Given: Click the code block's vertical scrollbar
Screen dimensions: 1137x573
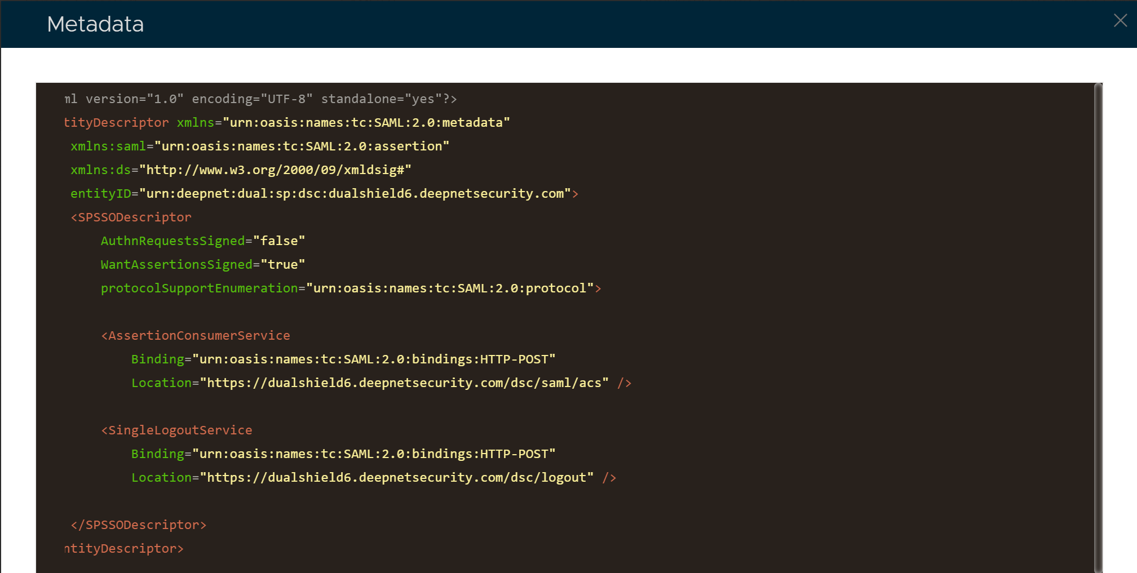Looking at the screenshot, I should (x=1098, y=327).
